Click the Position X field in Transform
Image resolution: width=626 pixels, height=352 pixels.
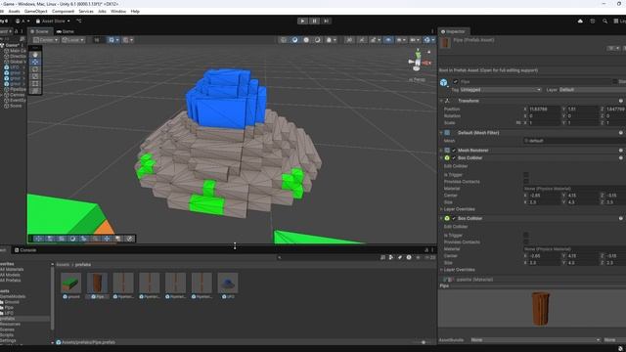click(x=544, y=109)
